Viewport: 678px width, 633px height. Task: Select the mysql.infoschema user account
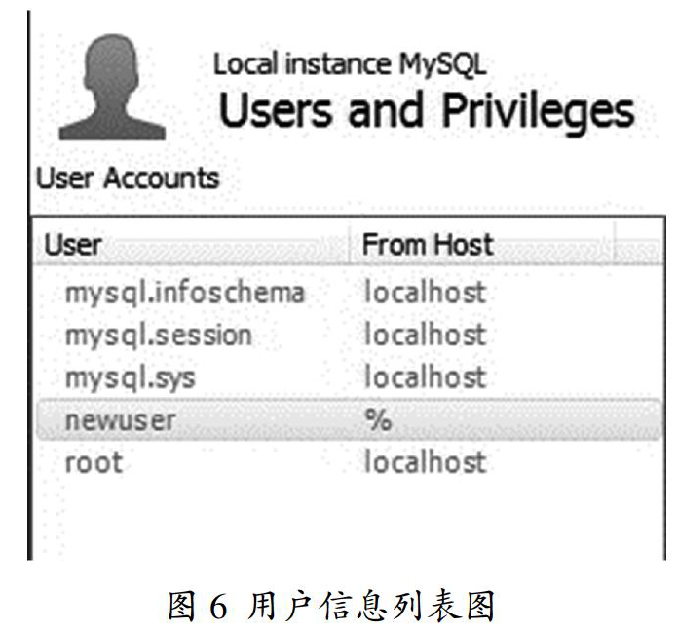click(349, 293)
